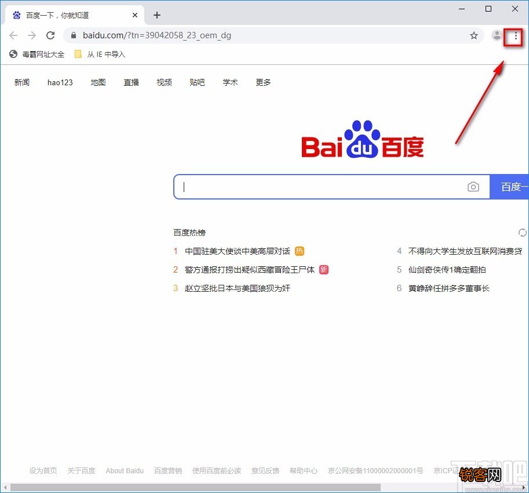Open Chrome's three-dot menu
Screen dimensions: 529x493
(x=516, y=37)
